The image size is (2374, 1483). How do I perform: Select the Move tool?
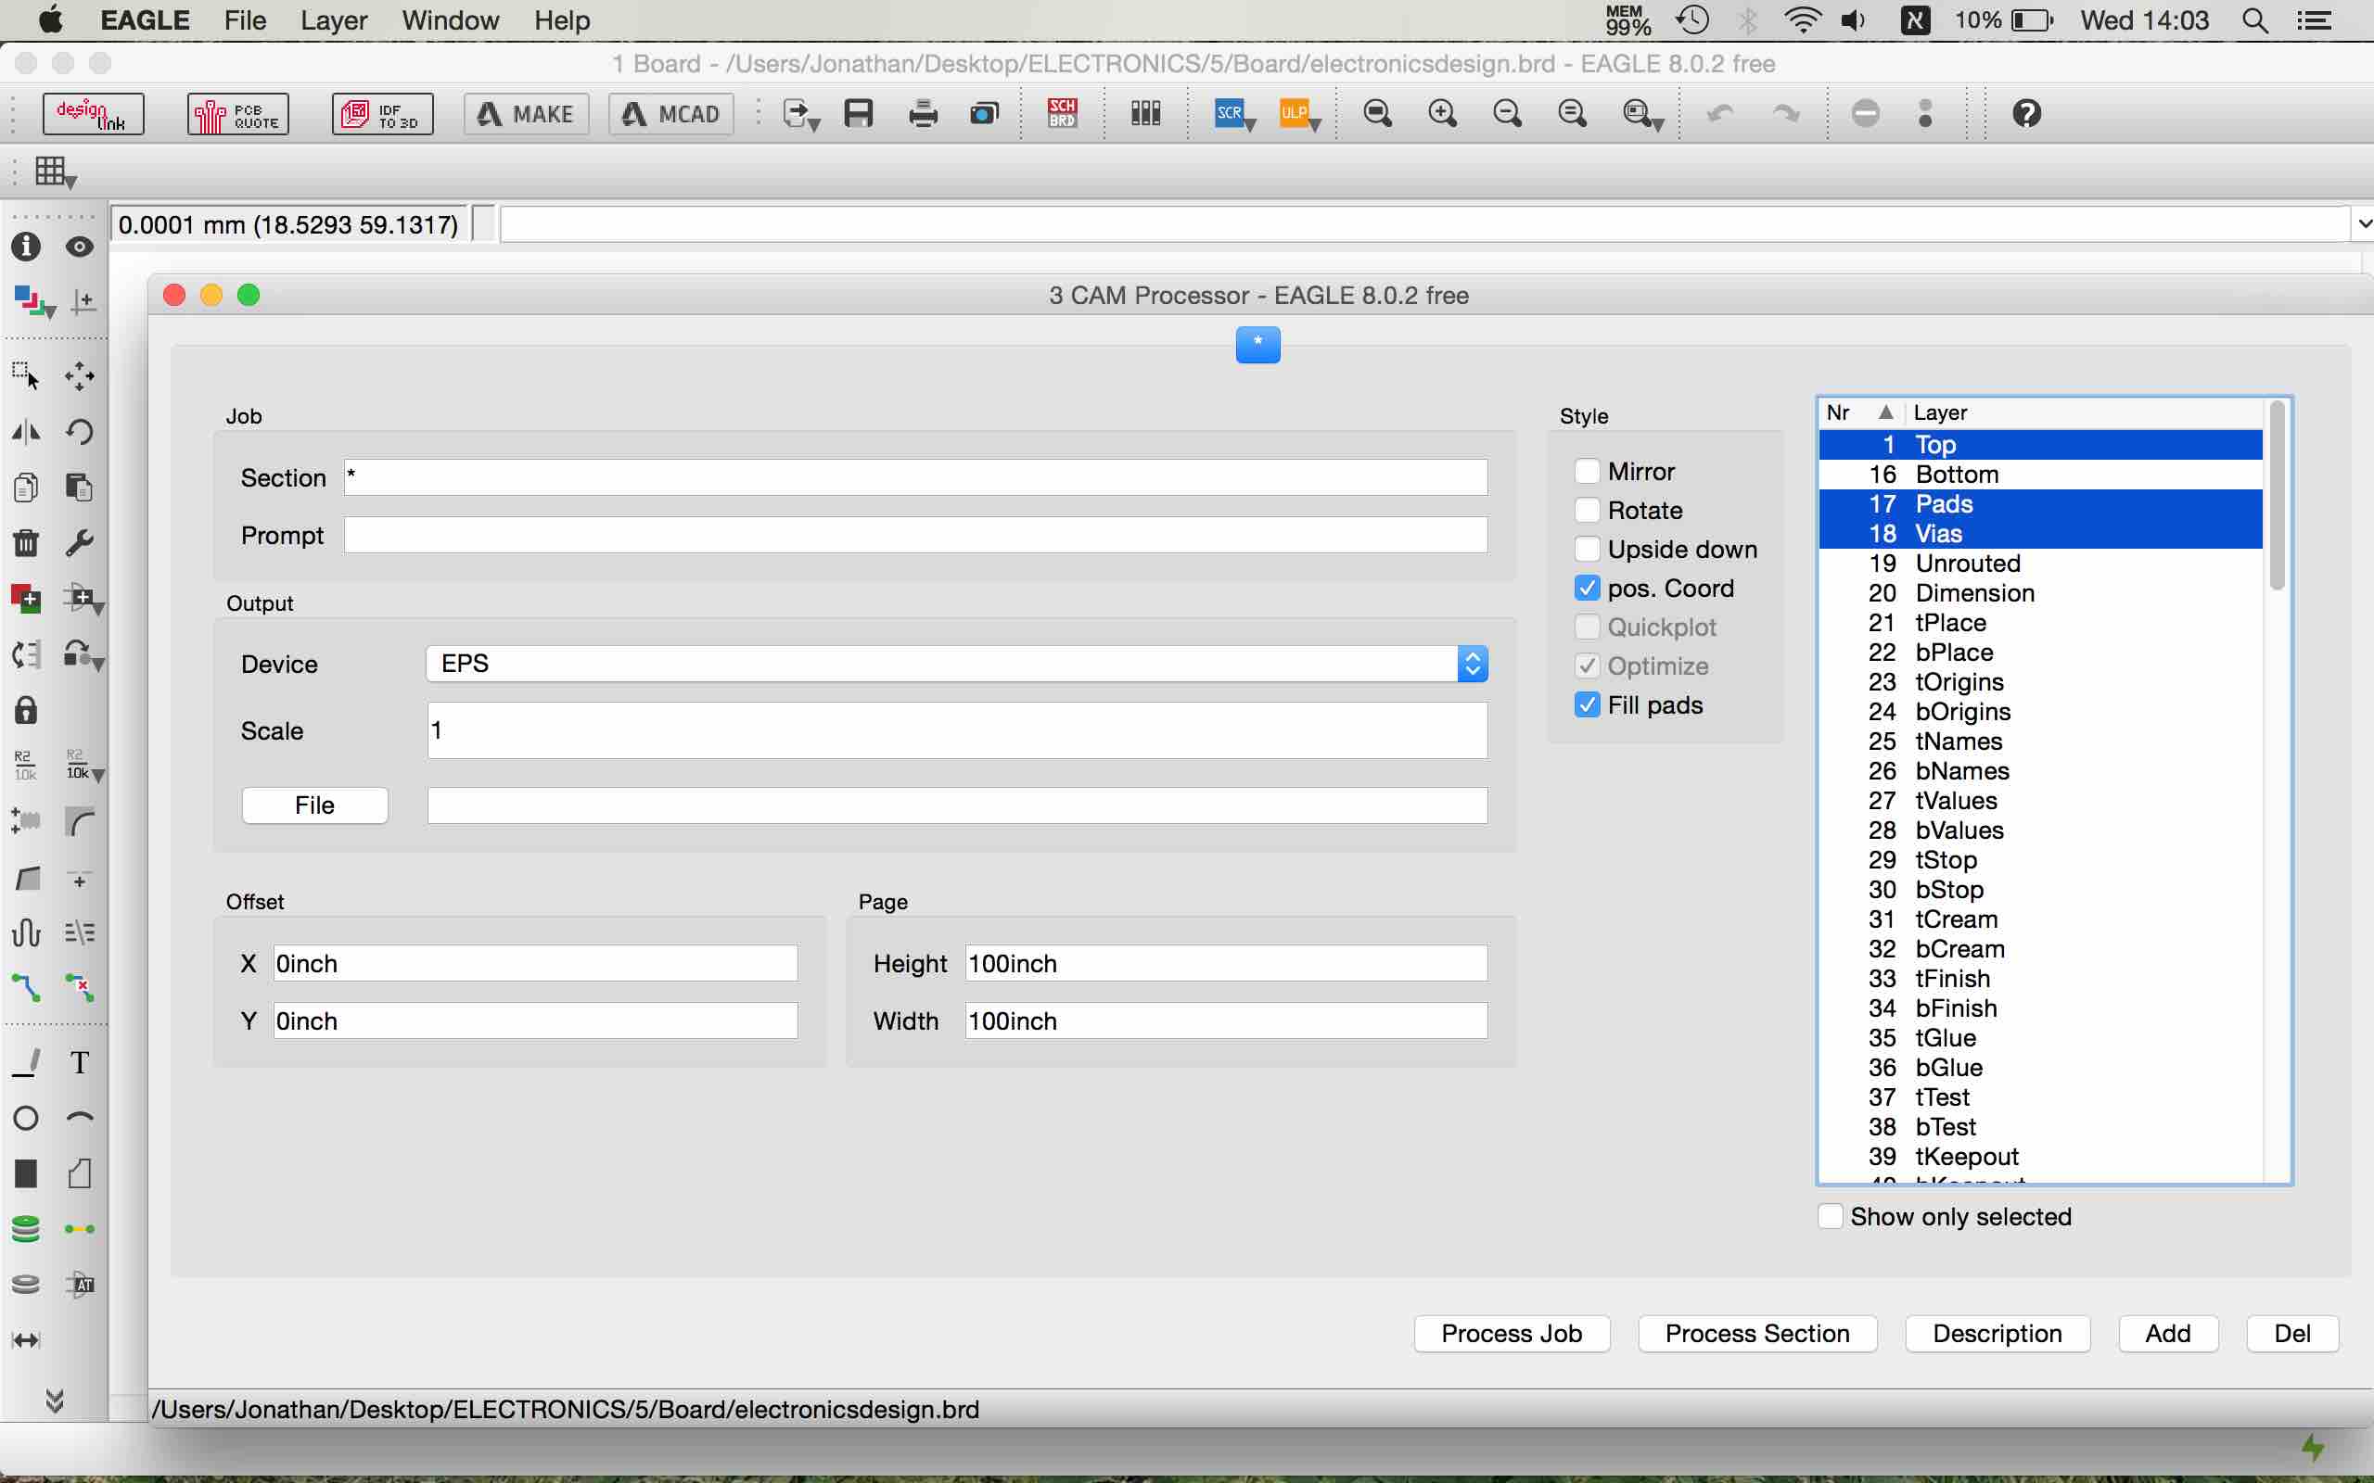coord(80,375)
